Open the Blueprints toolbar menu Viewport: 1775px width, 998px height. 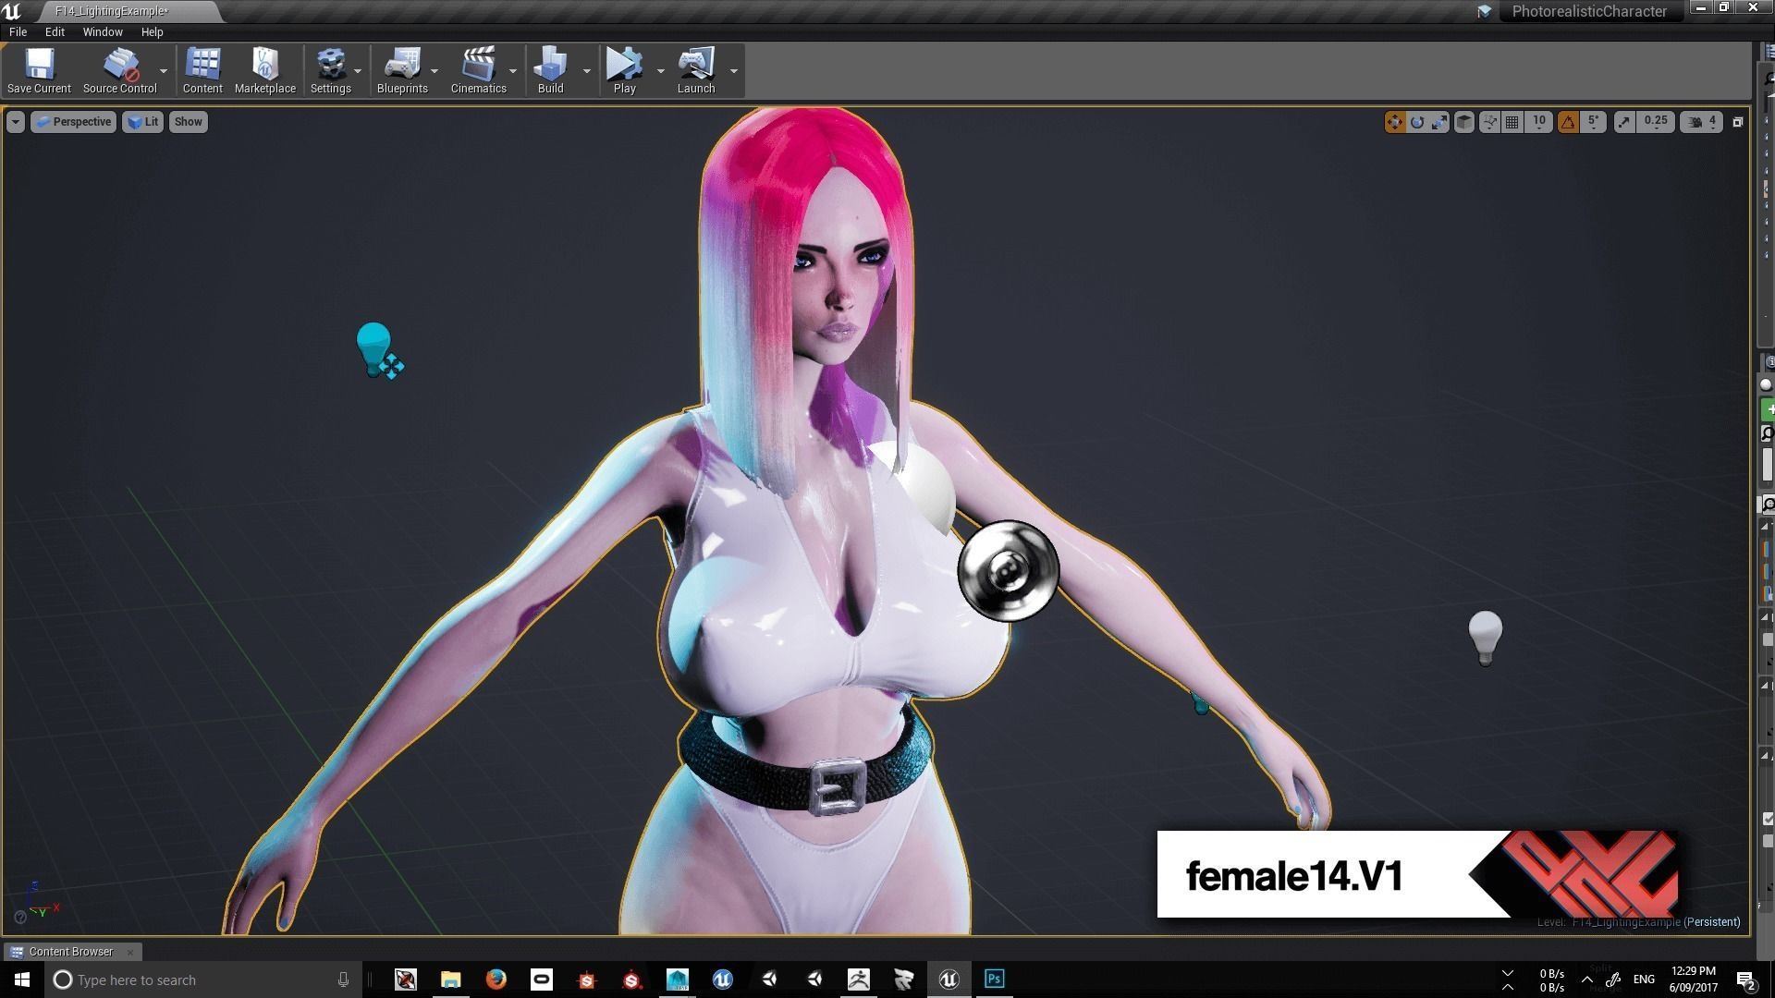point(402,70)
